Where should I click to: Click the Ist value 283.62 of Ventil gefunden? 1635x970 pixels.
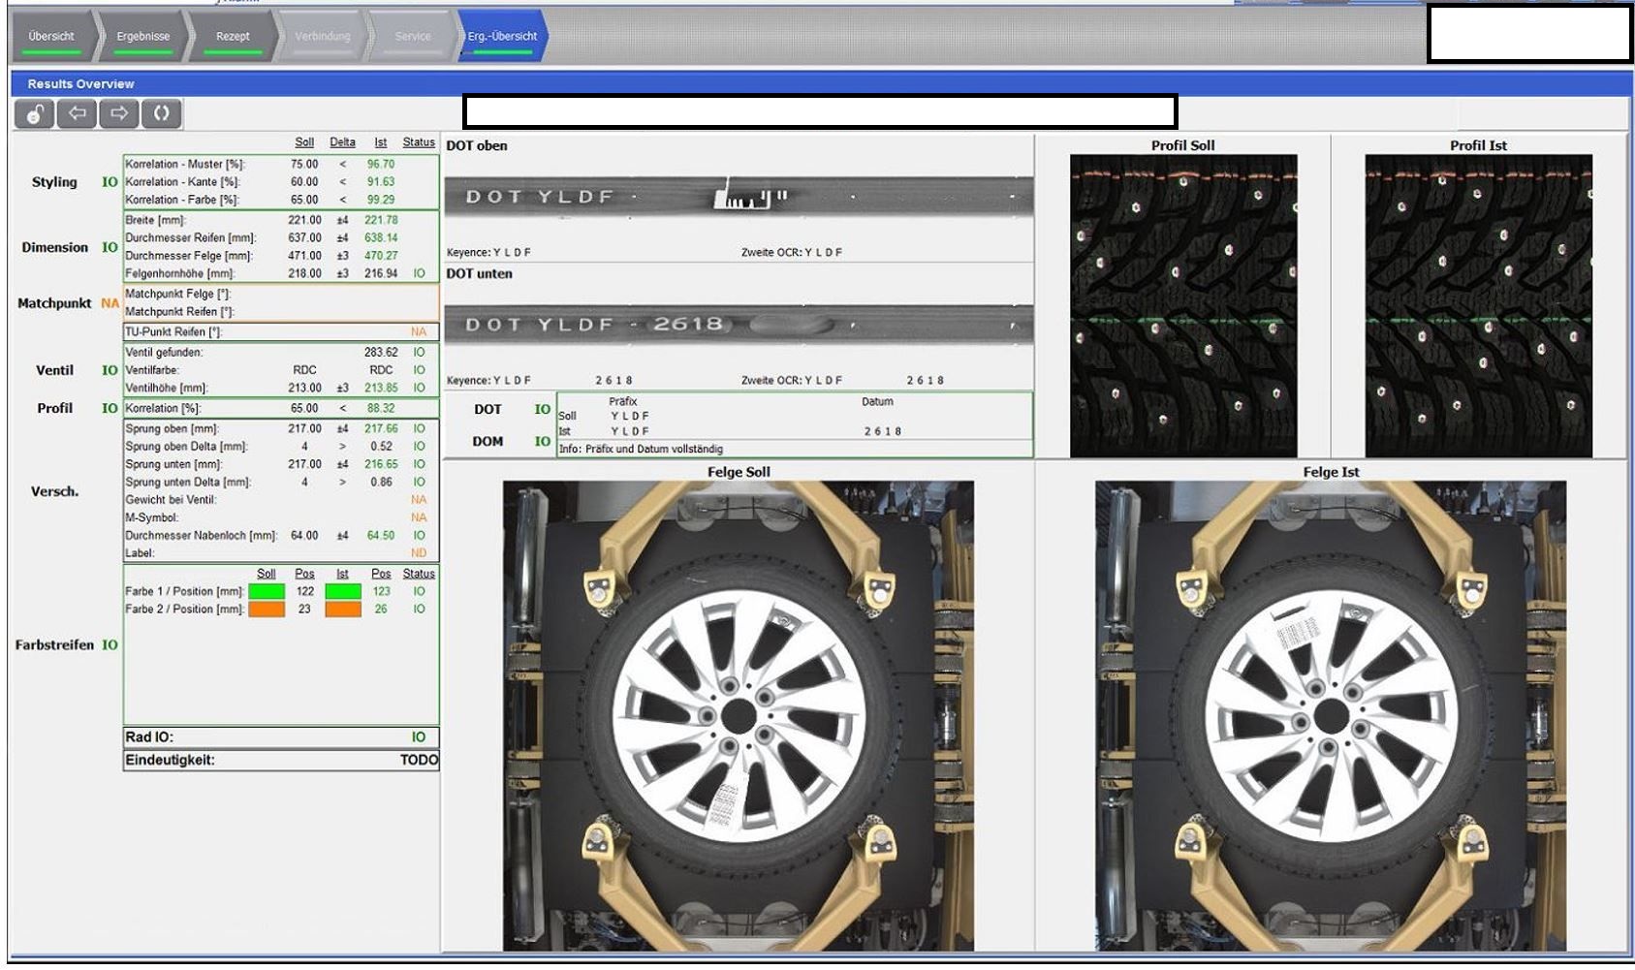point(381,353)
